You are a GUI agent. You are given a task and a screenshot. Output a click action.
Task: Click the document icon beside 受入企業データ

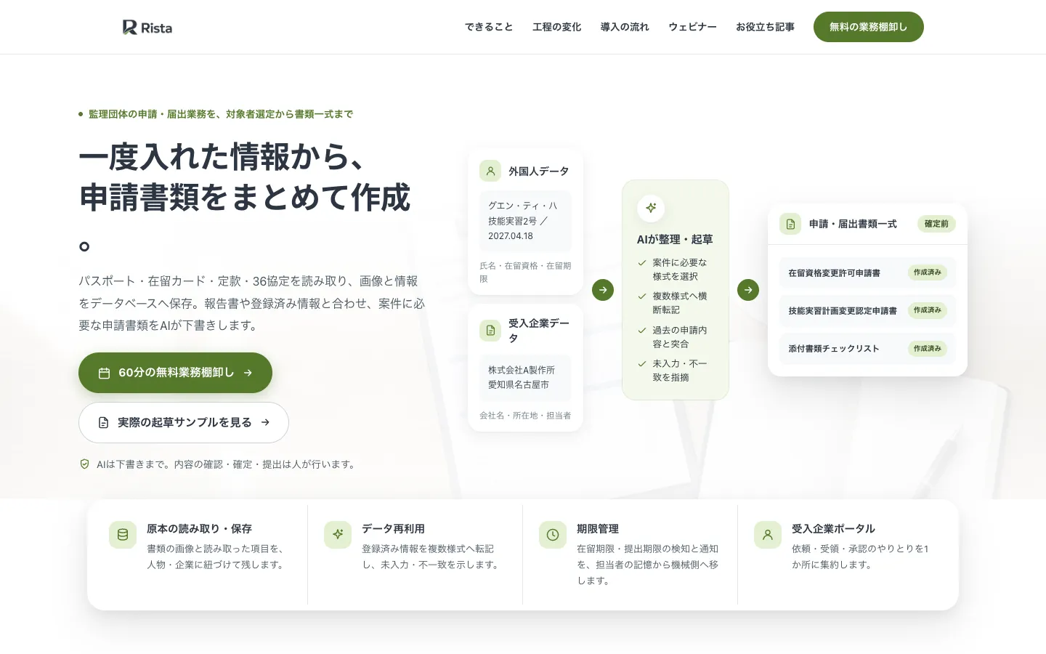490,330
